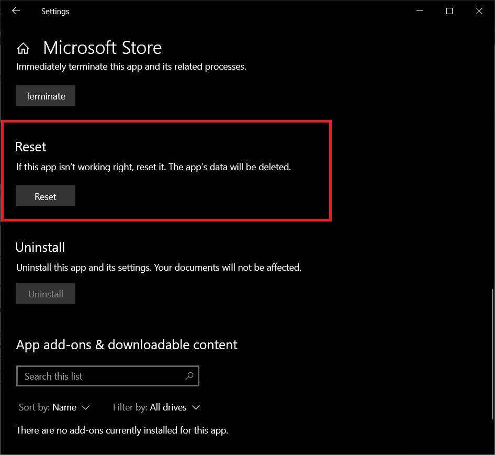Go back using the back arrow
495x455 pixels.
(x=16, y=11)
